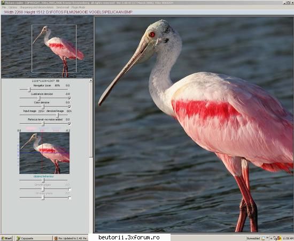This screenshot has height=241, width=294.
Task: Toggle the Refocus level checkbox
Action: [x=69, y=124]
